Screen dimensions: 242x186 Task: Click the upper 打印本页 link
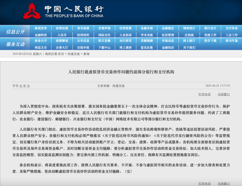(x=205, y=94)
